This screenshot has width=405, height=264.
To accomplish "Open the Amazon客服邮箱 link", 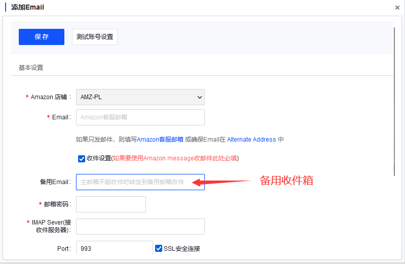I will point(160,140).
